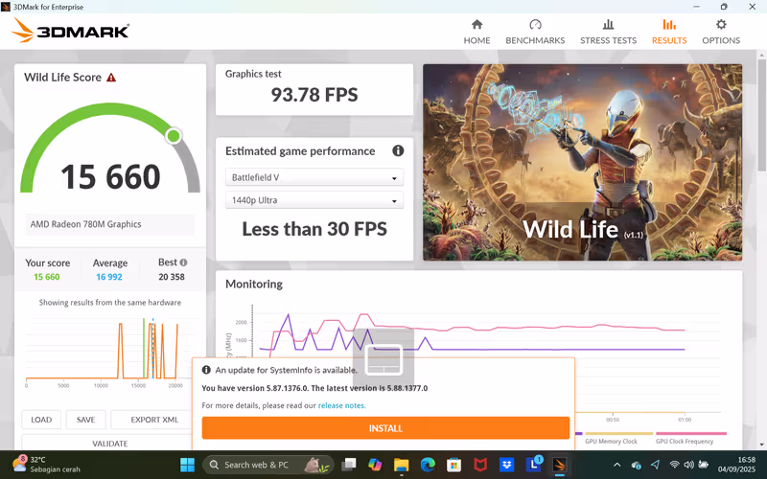Open the STRESS TESTS tab
Image resolution: width=767 pixels, height=479 pixels.
[x=608, y=32]
